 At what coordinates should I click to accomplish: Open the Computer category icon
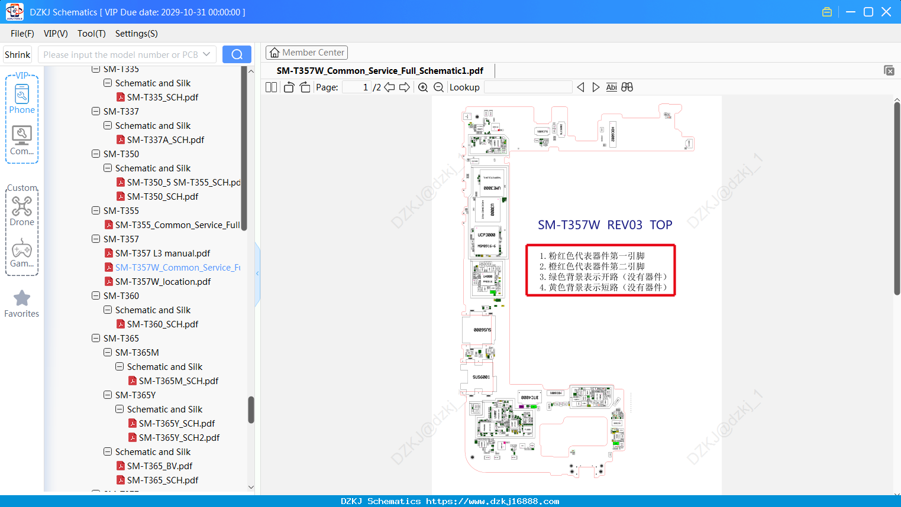click(x=22, y=141)
